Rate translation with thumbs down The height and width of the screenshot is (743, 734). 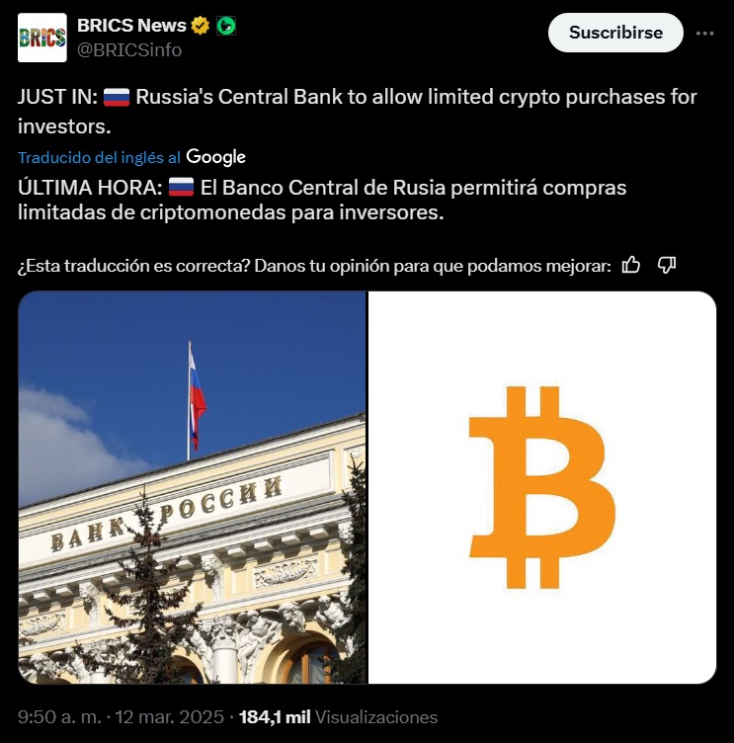[667, 265]
